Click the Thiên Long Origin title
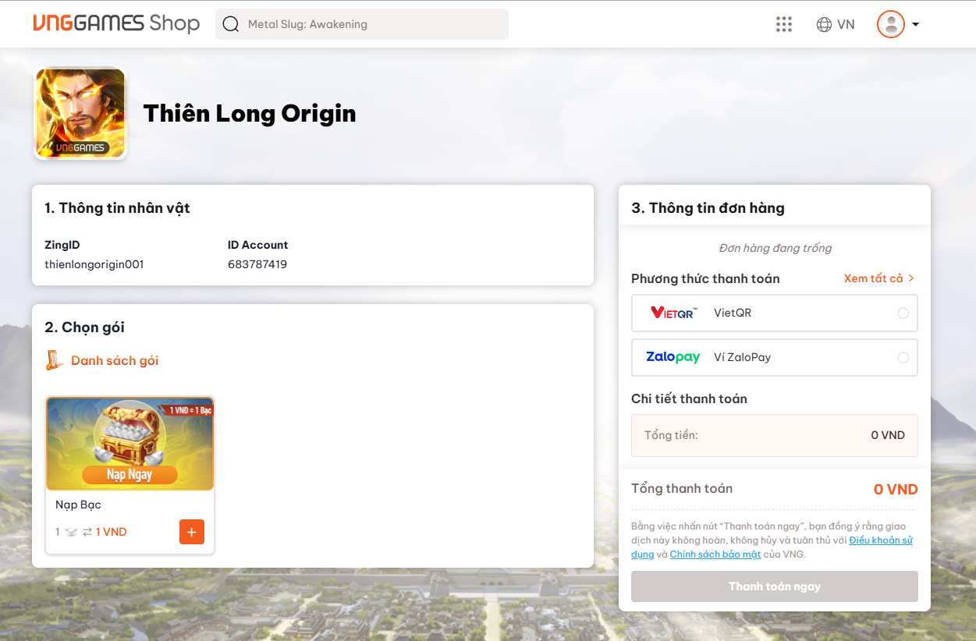 click(250, 114)
